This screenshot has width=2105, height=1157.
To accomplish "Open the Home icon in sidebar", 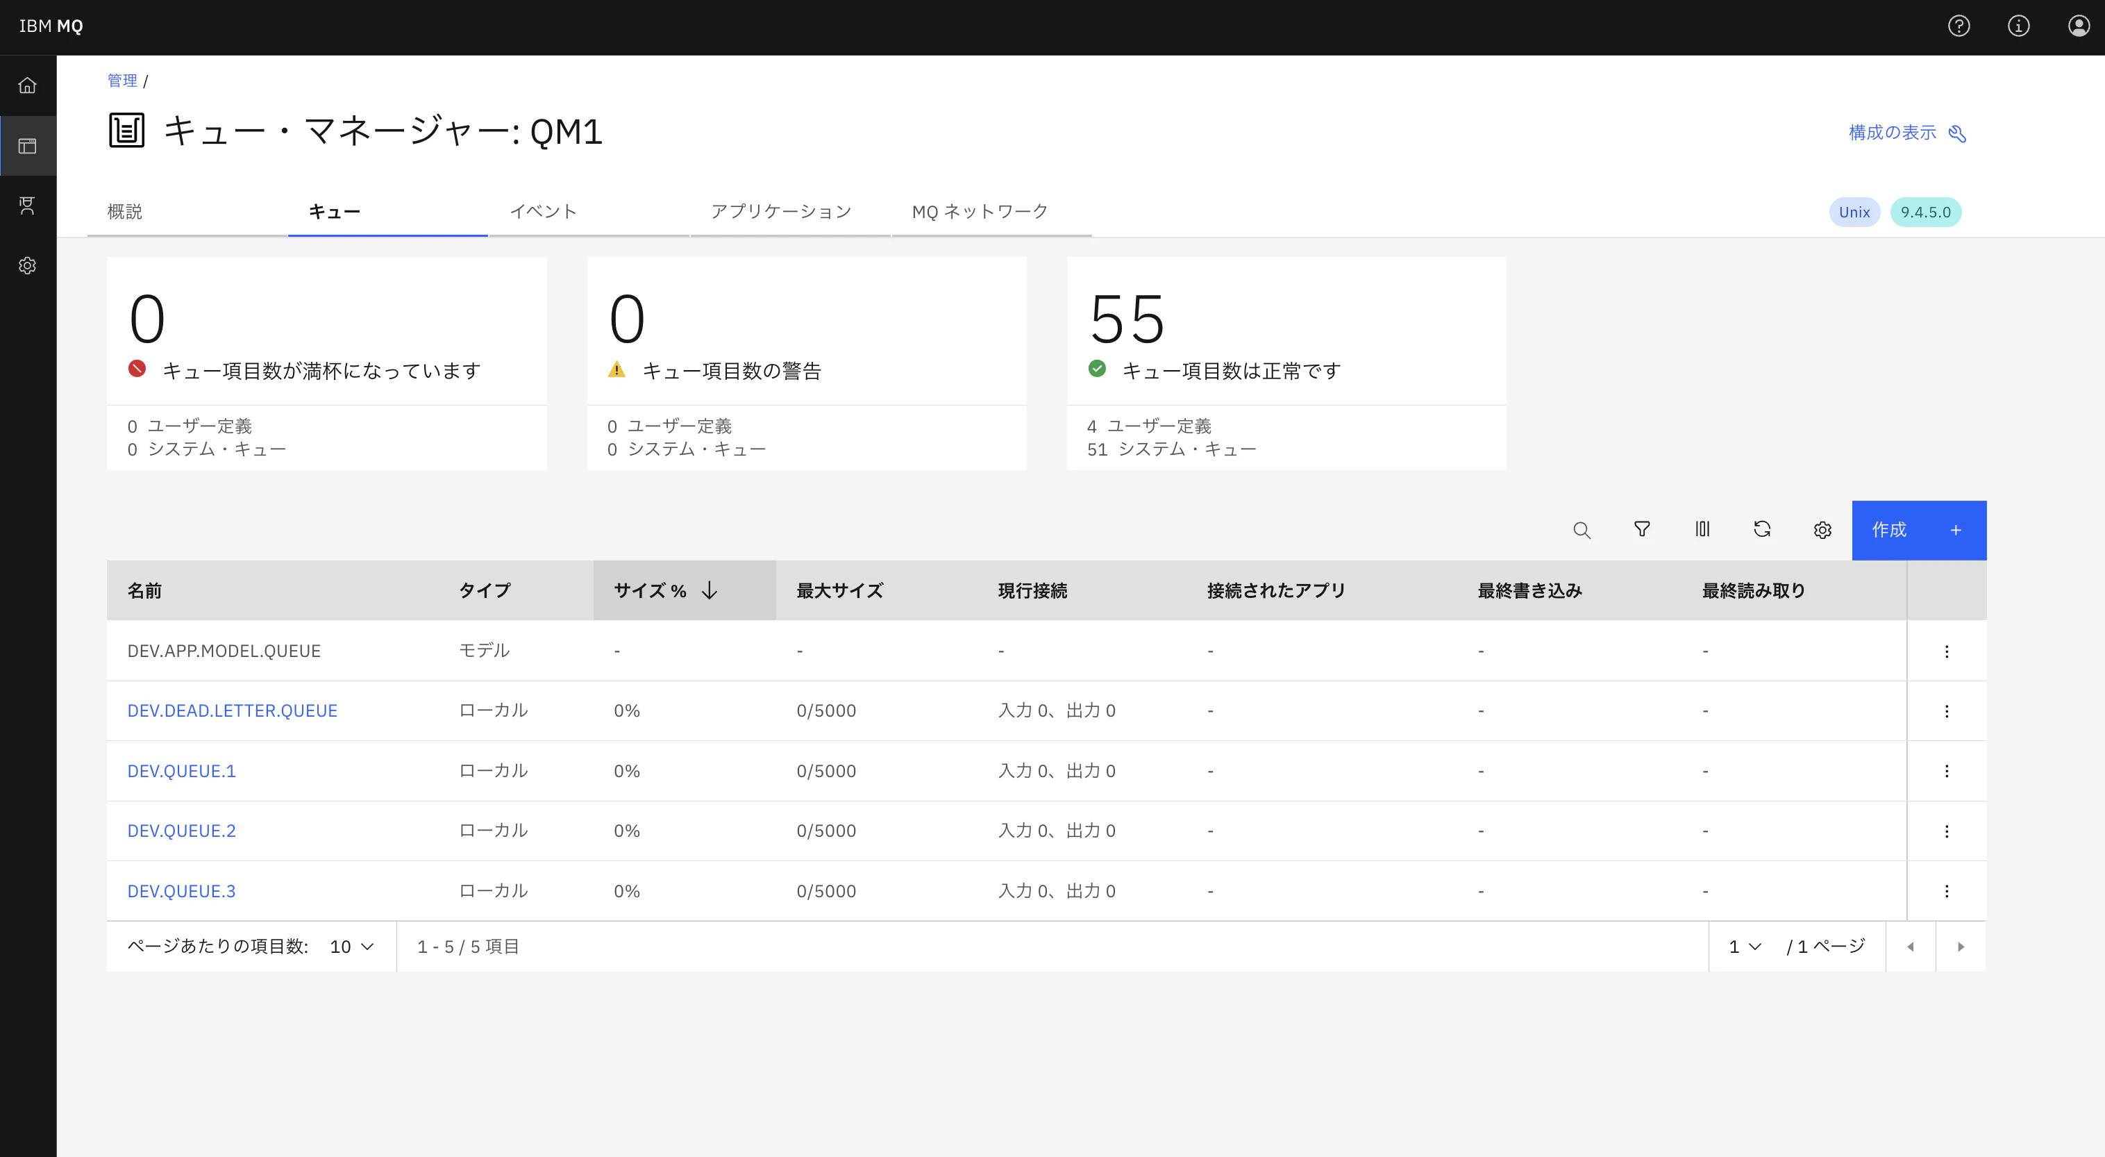I will [28, 85].
